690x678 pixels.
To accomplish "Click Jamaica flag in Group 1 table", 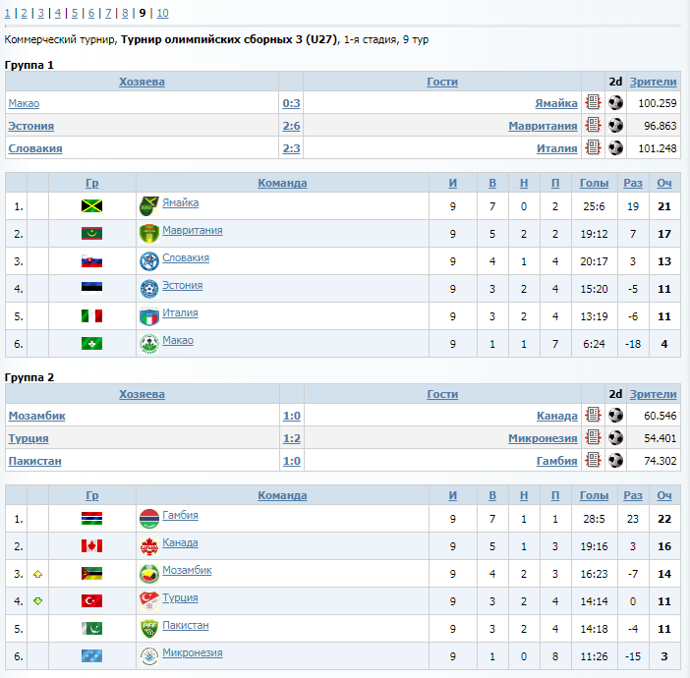I will (x=92, y=206).
